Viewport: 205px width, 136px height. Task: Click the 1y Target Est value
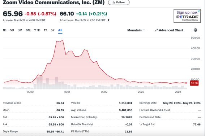(197, 124)
